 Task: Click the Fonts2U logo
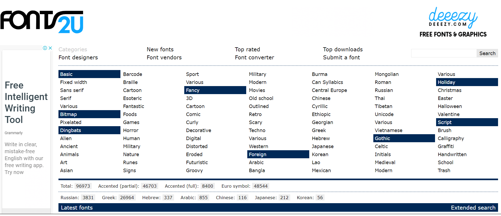coord(42,22)
